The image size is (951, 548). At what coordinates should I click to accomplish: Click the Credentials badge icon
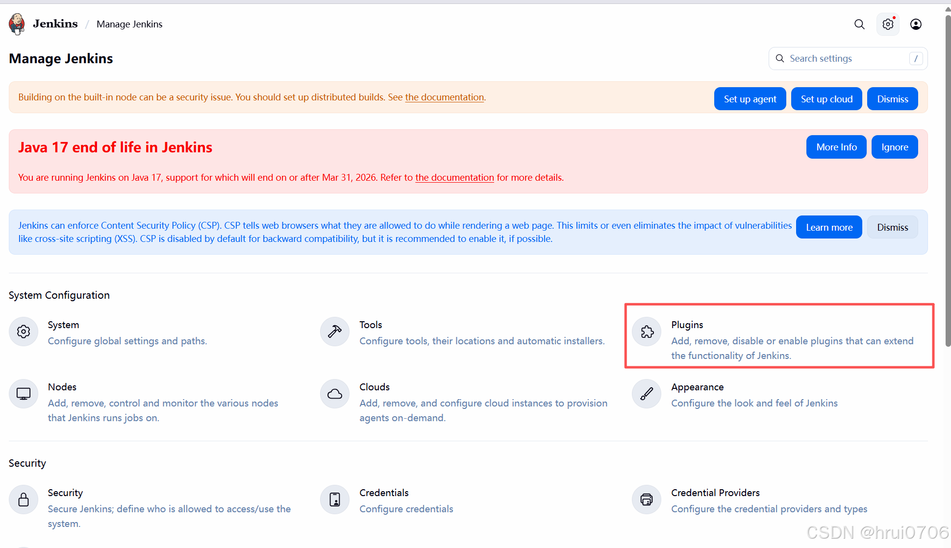(x=335, y=500)
